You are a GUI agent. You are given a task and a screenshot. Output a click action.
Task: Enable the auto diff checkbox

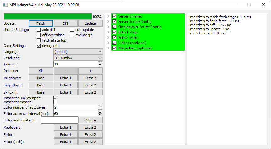(39, 30)
